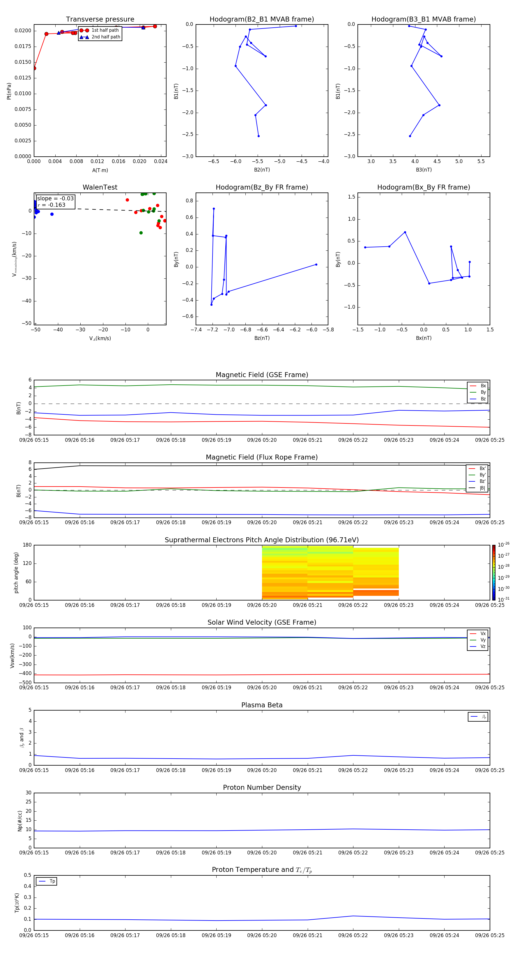The image size is (524, 961).
Task: Click the "B3(nT)" x-axis label
Action: click(x=424, y=170)
